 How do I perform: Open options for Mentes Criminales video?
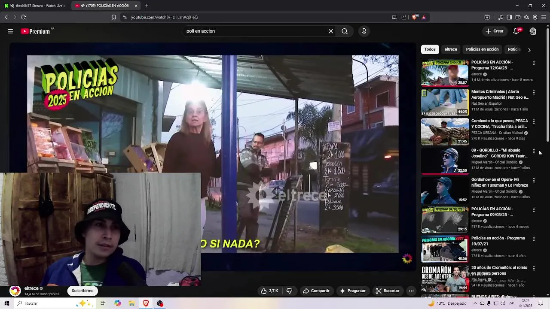[x=534, y=92]
